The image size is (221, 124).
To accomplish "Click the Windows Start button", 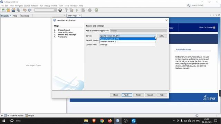I will click(x=4, y=121).
